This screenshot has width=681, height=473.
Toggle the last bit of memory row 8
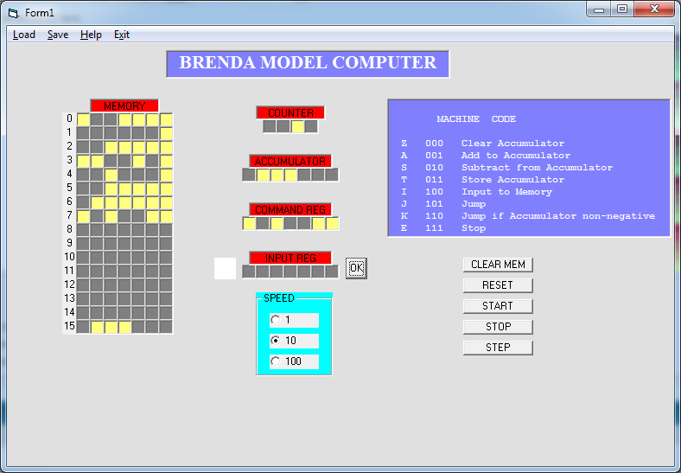166,230
